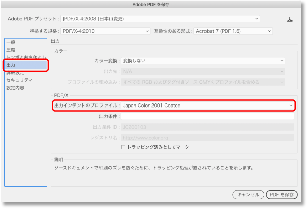Open the カラー変換 dropdown
Screen dimensions: 307x209
(x=203, y=61)
